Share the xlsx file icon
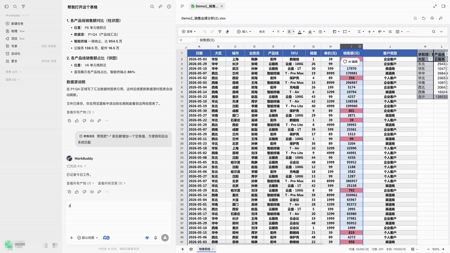This screenshot has width=450, height=253. (x=441, y=18)
